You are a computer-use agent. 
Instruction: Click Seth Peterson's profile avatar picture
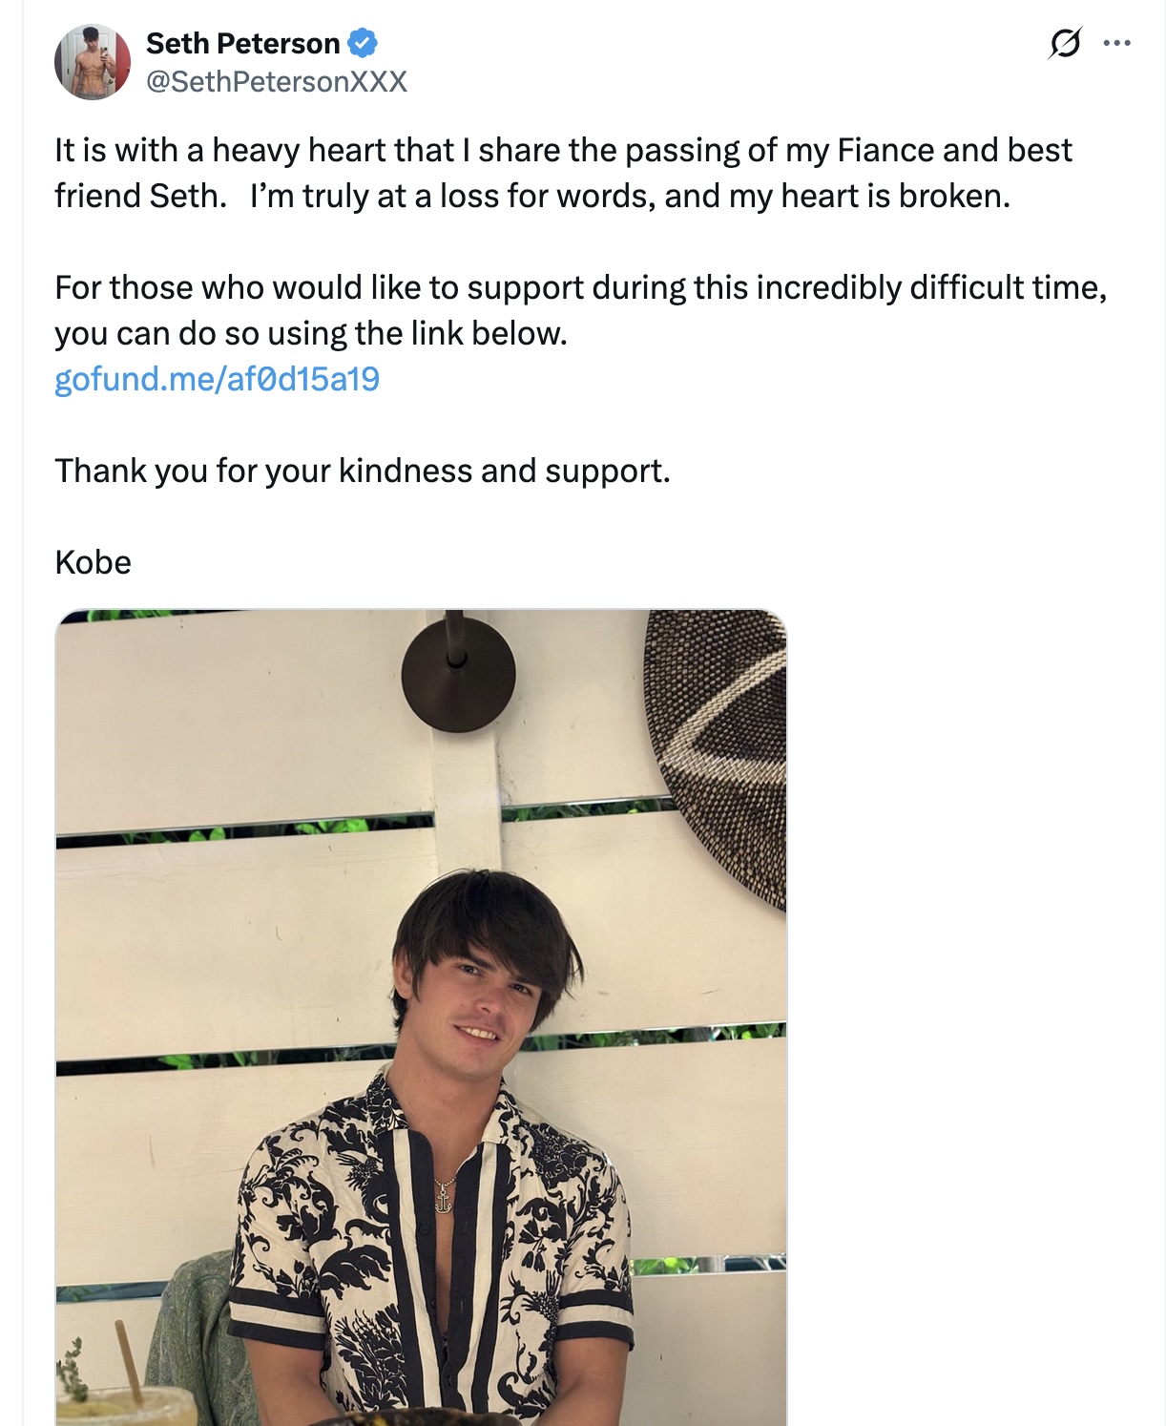coord(93,62)
